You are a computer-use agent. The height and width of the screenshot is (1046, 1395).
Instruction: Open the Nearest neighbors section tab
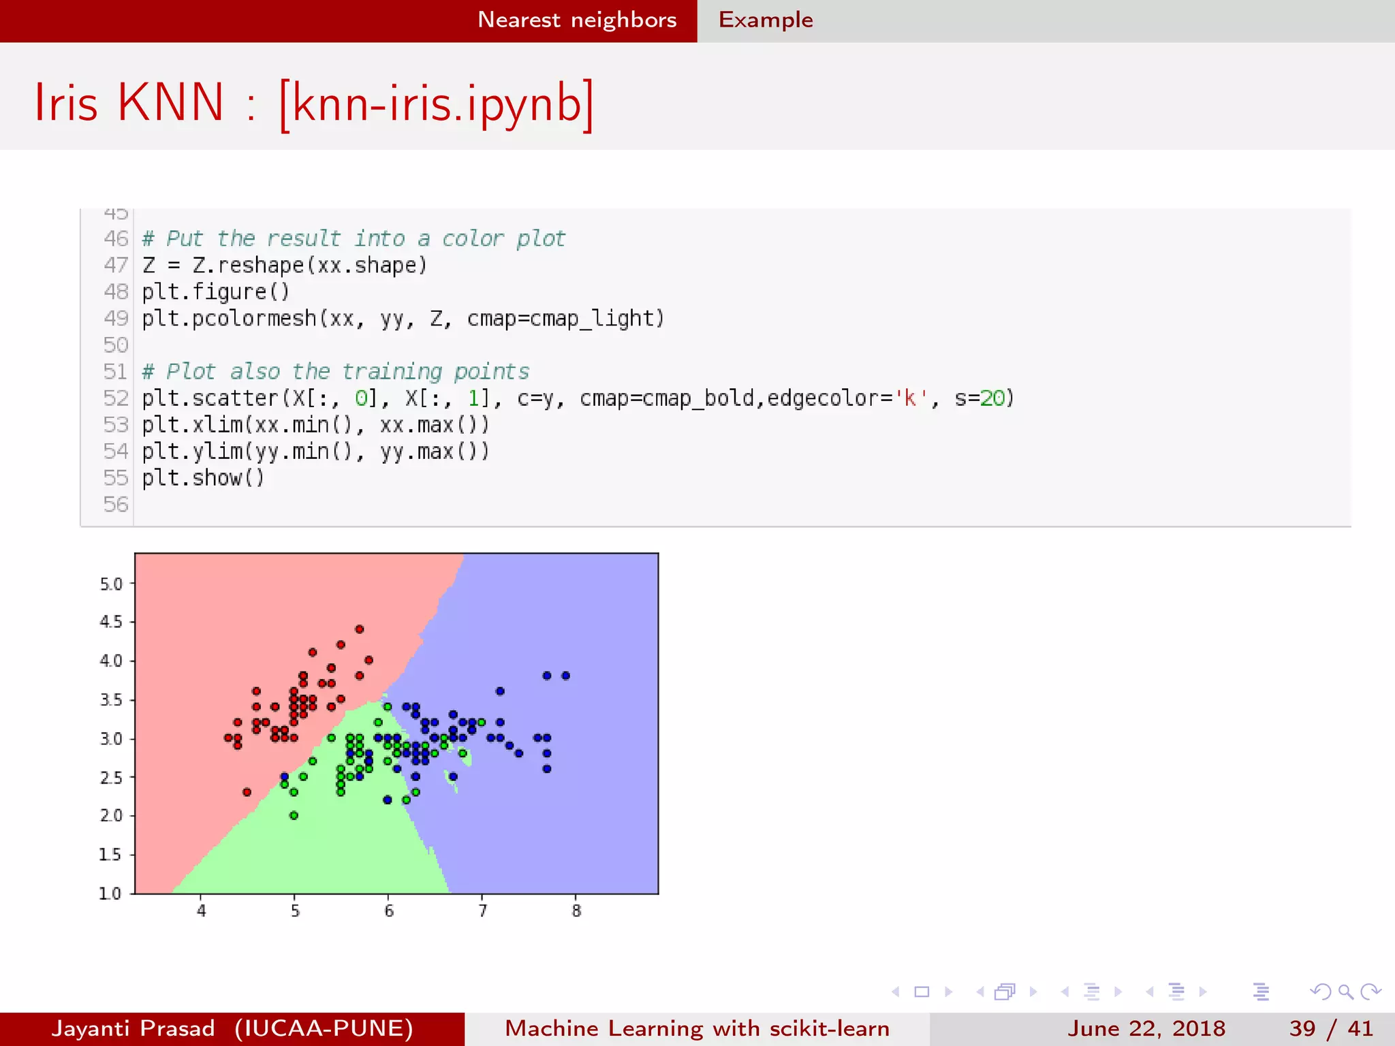click(x=577, y=20)
